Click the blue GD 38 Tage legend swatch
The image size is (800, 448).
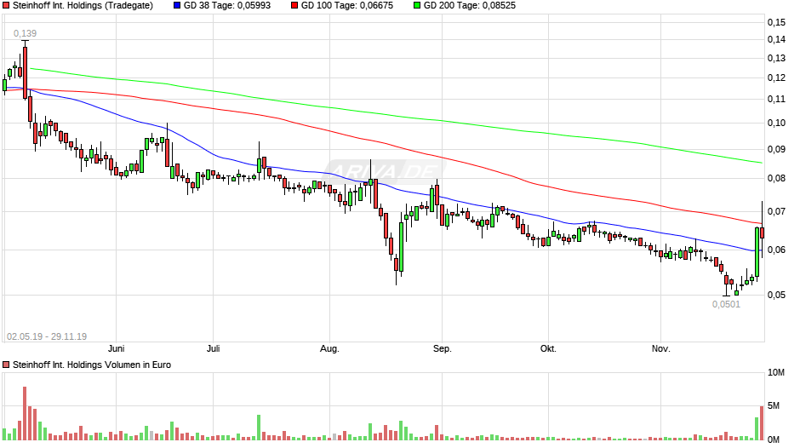(177, 6)
